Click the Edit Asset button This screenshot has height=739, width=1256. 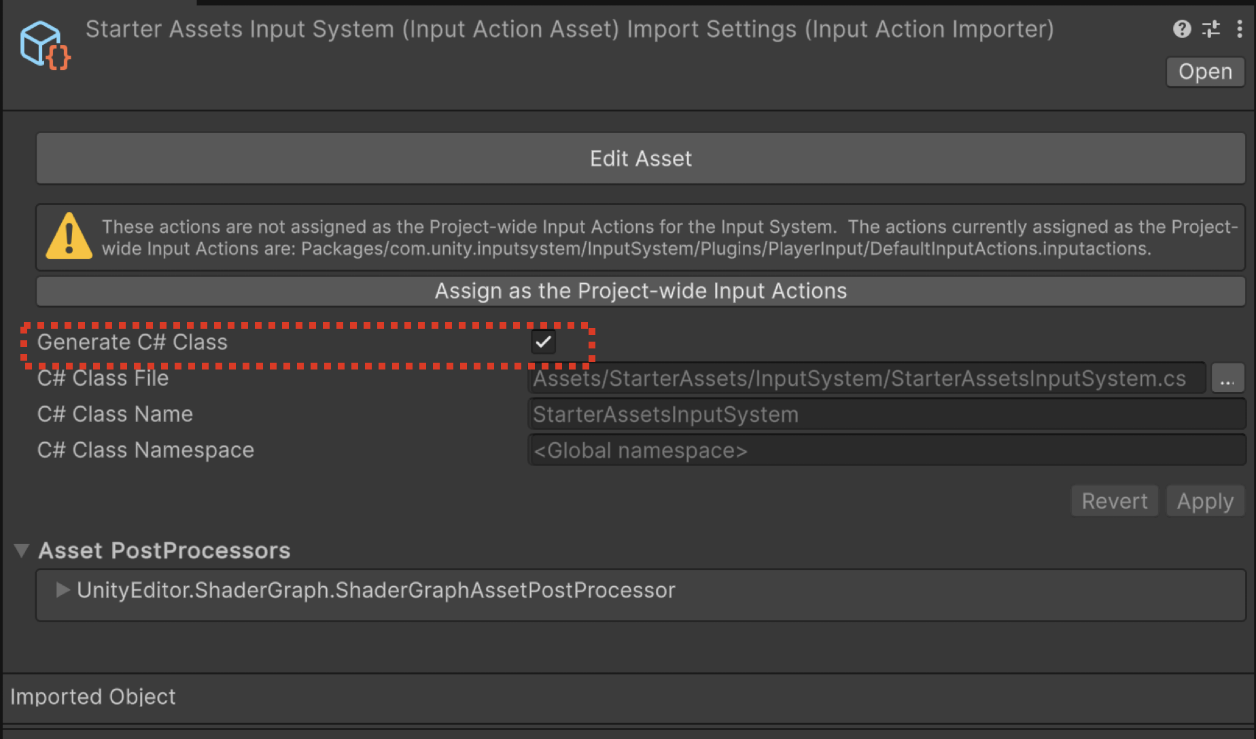(640, 158)
